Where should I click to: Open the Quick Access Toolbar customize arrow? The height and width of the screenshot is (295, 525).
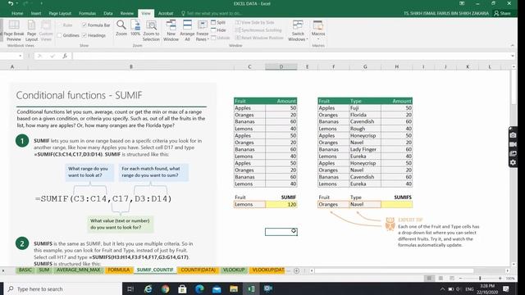pos(42,3)
